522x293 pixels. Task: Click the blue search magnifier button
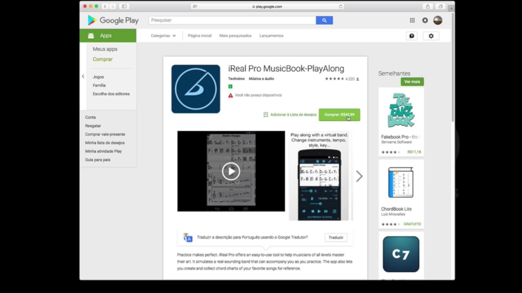(324, 20)
